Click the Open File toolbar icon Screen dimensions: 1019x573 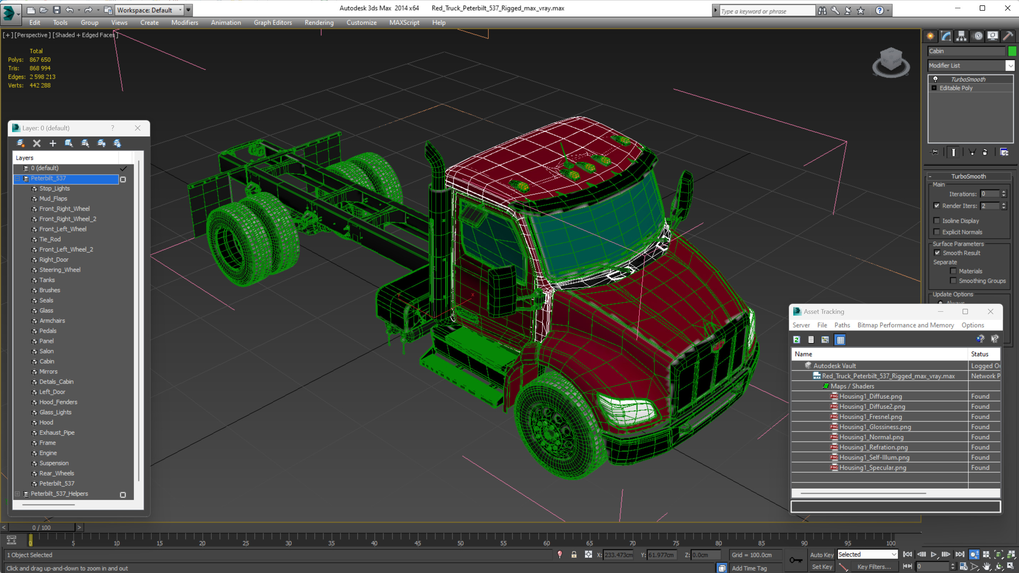pos(44,10)
